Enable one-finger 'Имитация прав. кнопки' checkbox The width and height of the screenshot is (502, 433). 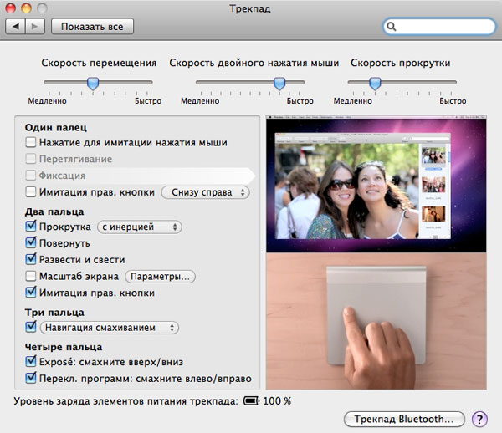tap(31, 192)
